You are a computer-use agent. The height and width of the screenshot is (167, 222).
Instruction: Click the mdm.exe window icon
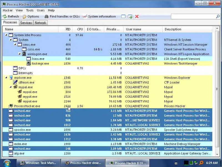pyautogui.click(x=11, y=144)
